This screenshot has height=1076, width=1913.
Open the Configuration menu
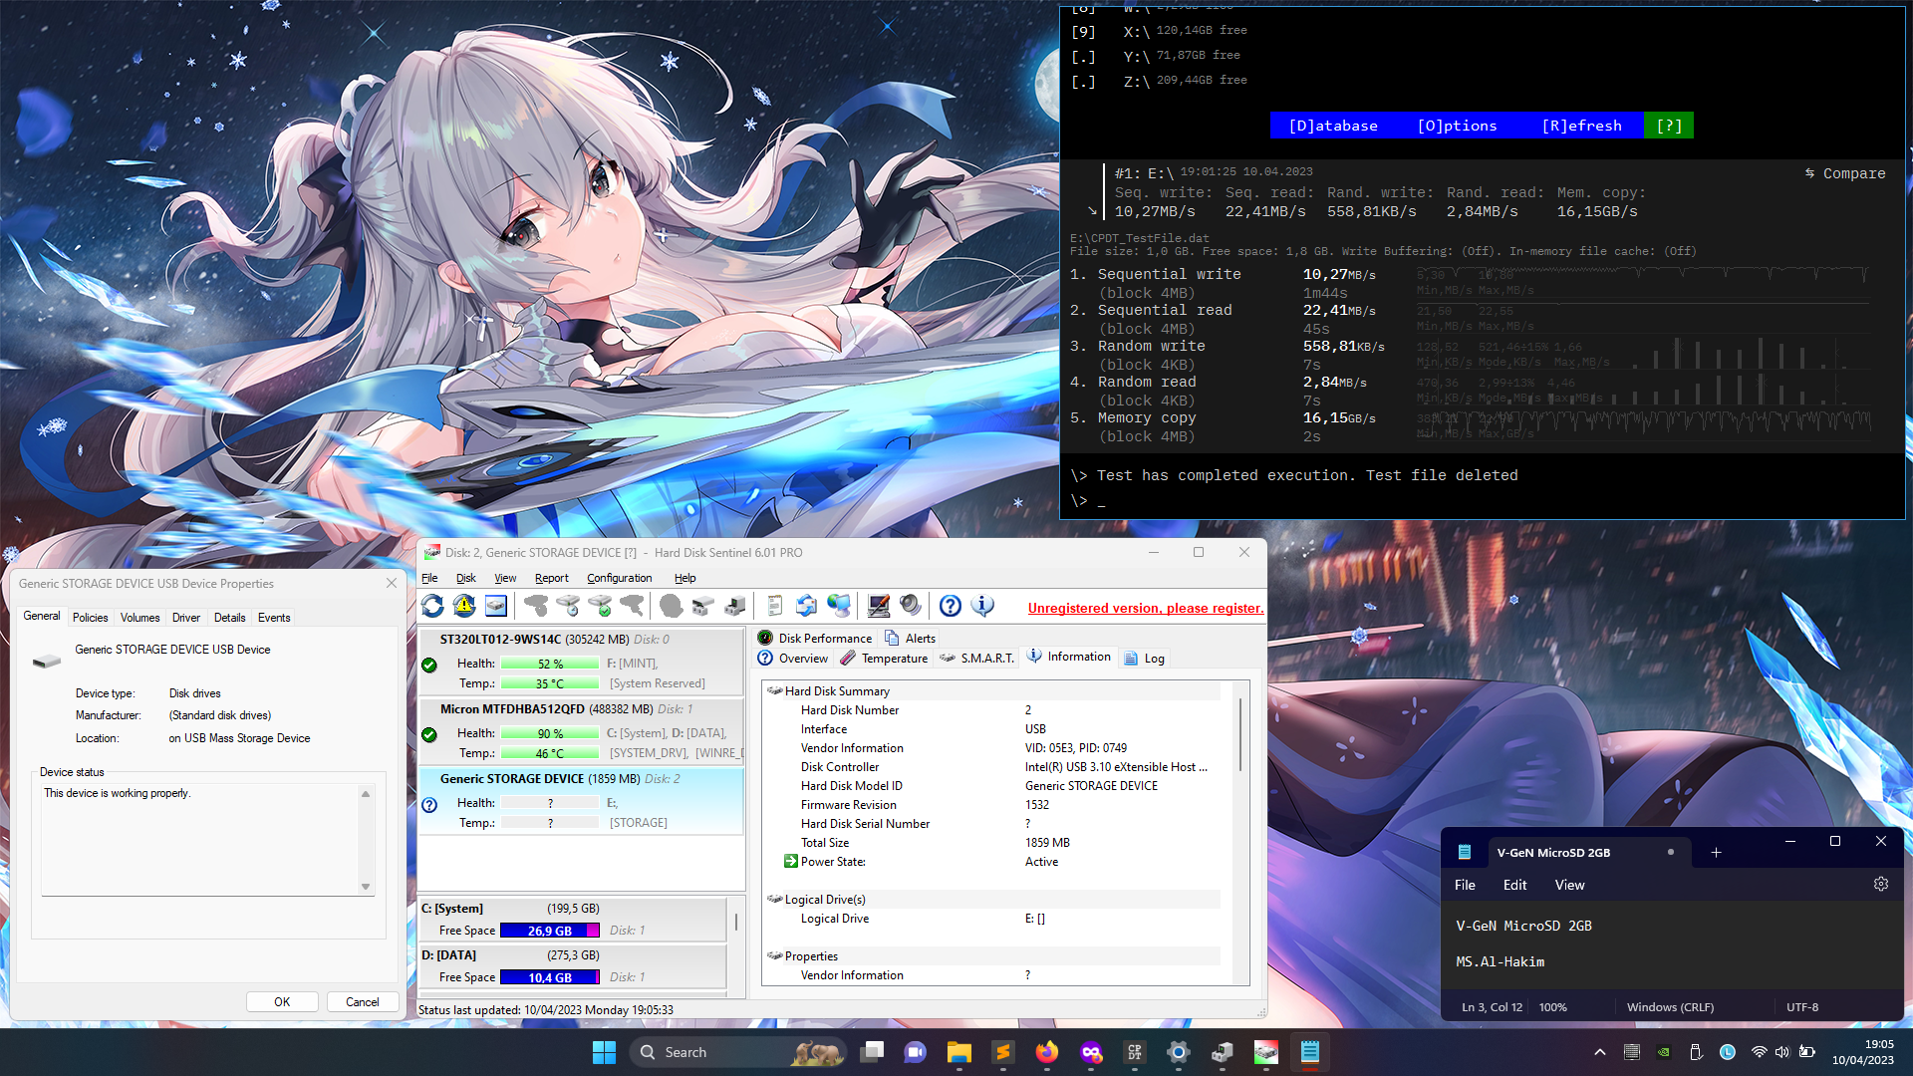coord(620,578)
